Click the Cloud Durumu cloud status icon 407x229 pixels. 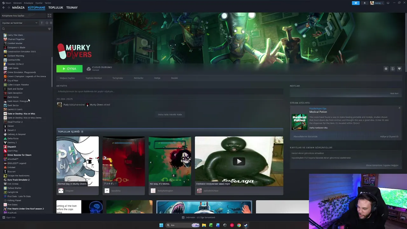(89, 69)
